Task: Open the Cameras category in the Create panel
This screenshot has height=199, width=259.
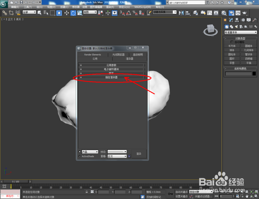Action: tap(241, 26)
